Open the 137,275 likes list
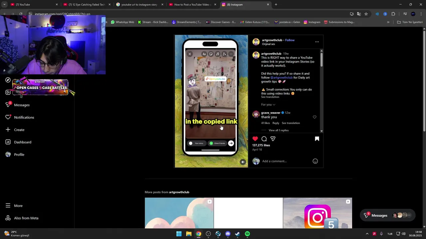This screenshot has width=426, height=239. click(261, 145)
